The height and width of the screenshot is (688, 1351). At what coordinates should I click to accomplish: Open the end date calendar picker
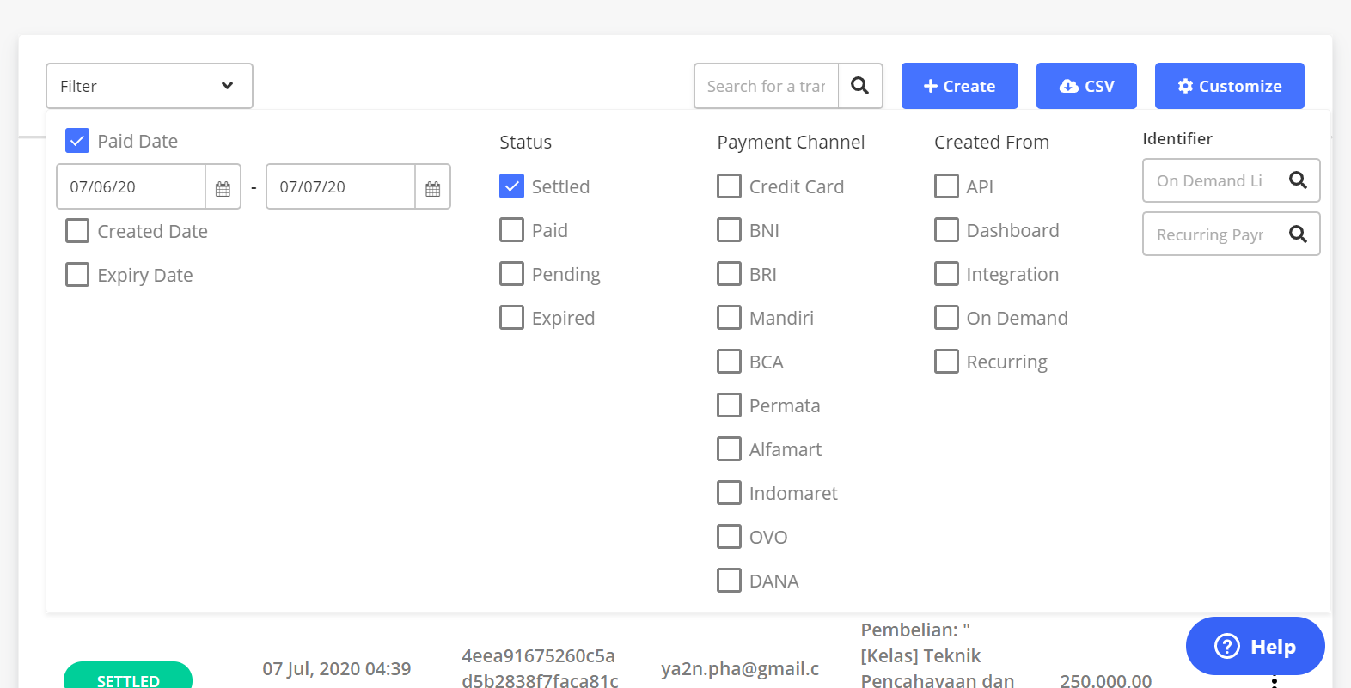[x=432, y=187]
